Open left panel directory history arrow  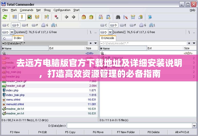pos(96,43)
